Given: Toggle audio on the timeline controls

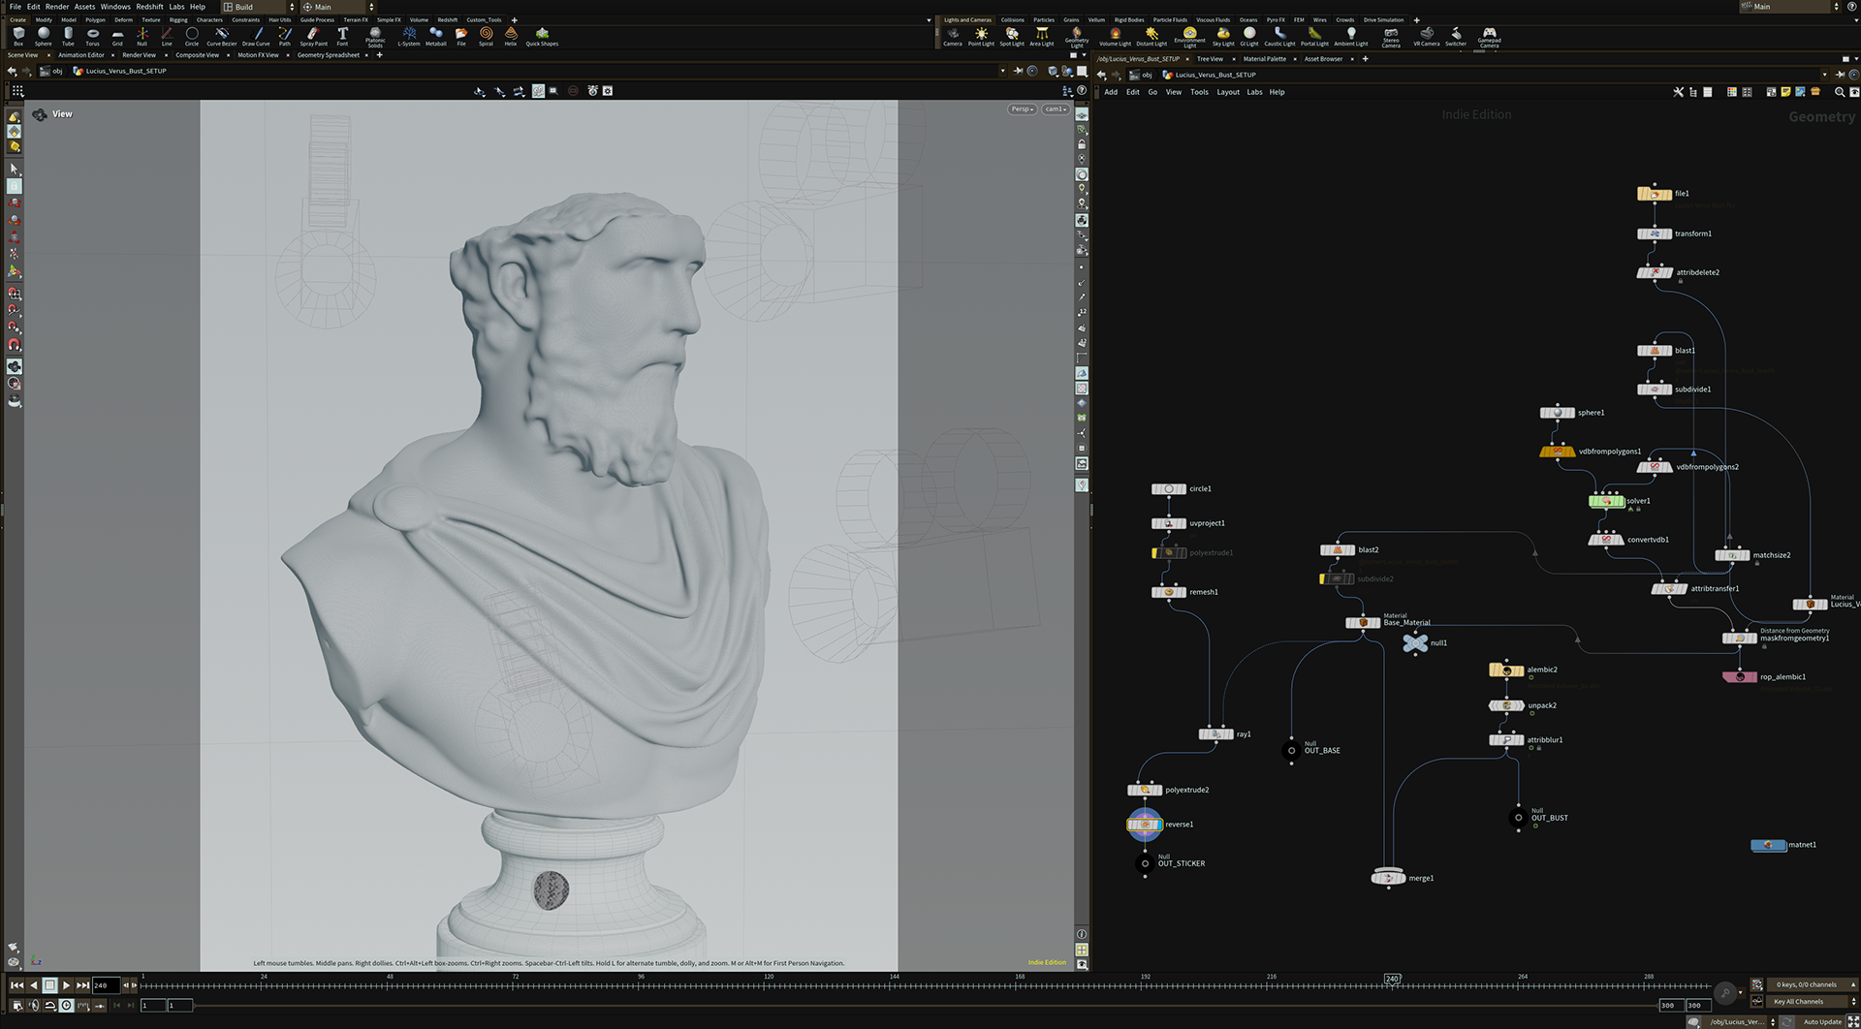Looking at the screenshot, I should point(34,1006).
